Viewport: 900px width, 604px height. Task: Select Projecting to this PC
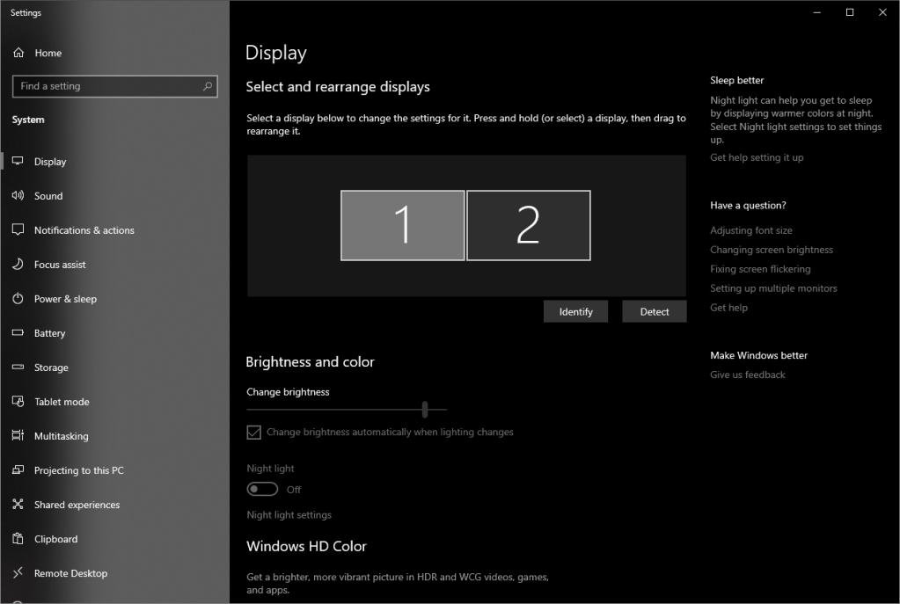click(x=76, y=469)
